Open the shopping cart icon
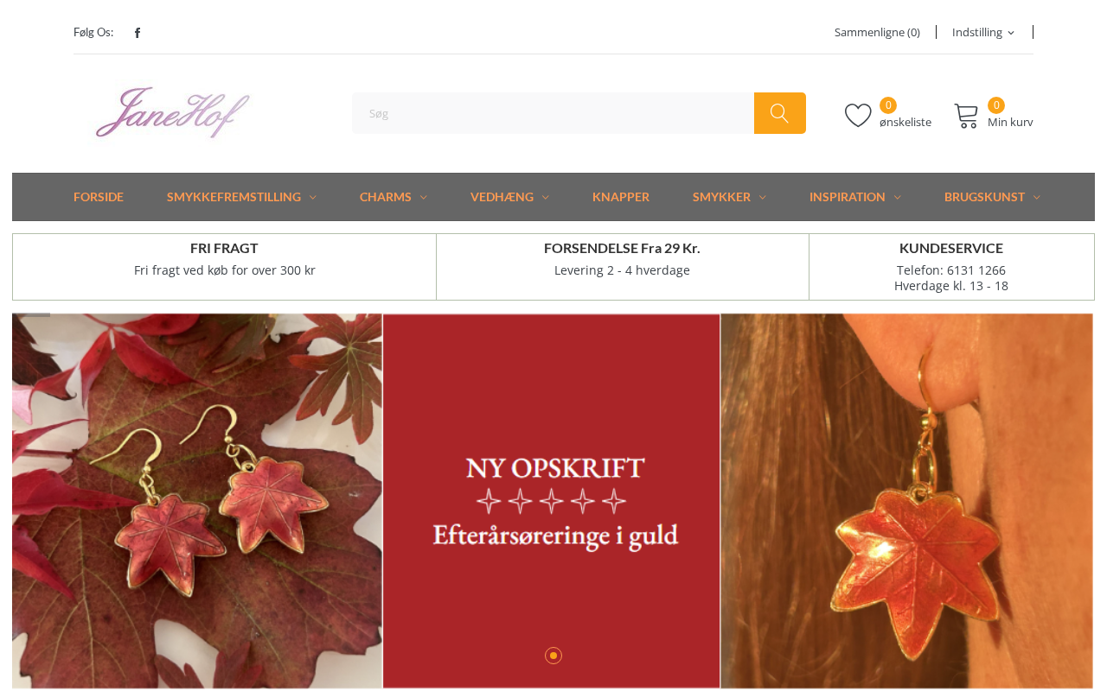The height and width of the screenshot is (691, 1107). coord(966,116)
